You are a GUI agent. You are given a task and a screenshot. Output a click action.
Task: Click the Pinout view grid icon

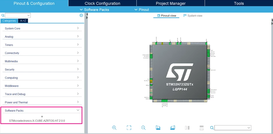point(159,16)
